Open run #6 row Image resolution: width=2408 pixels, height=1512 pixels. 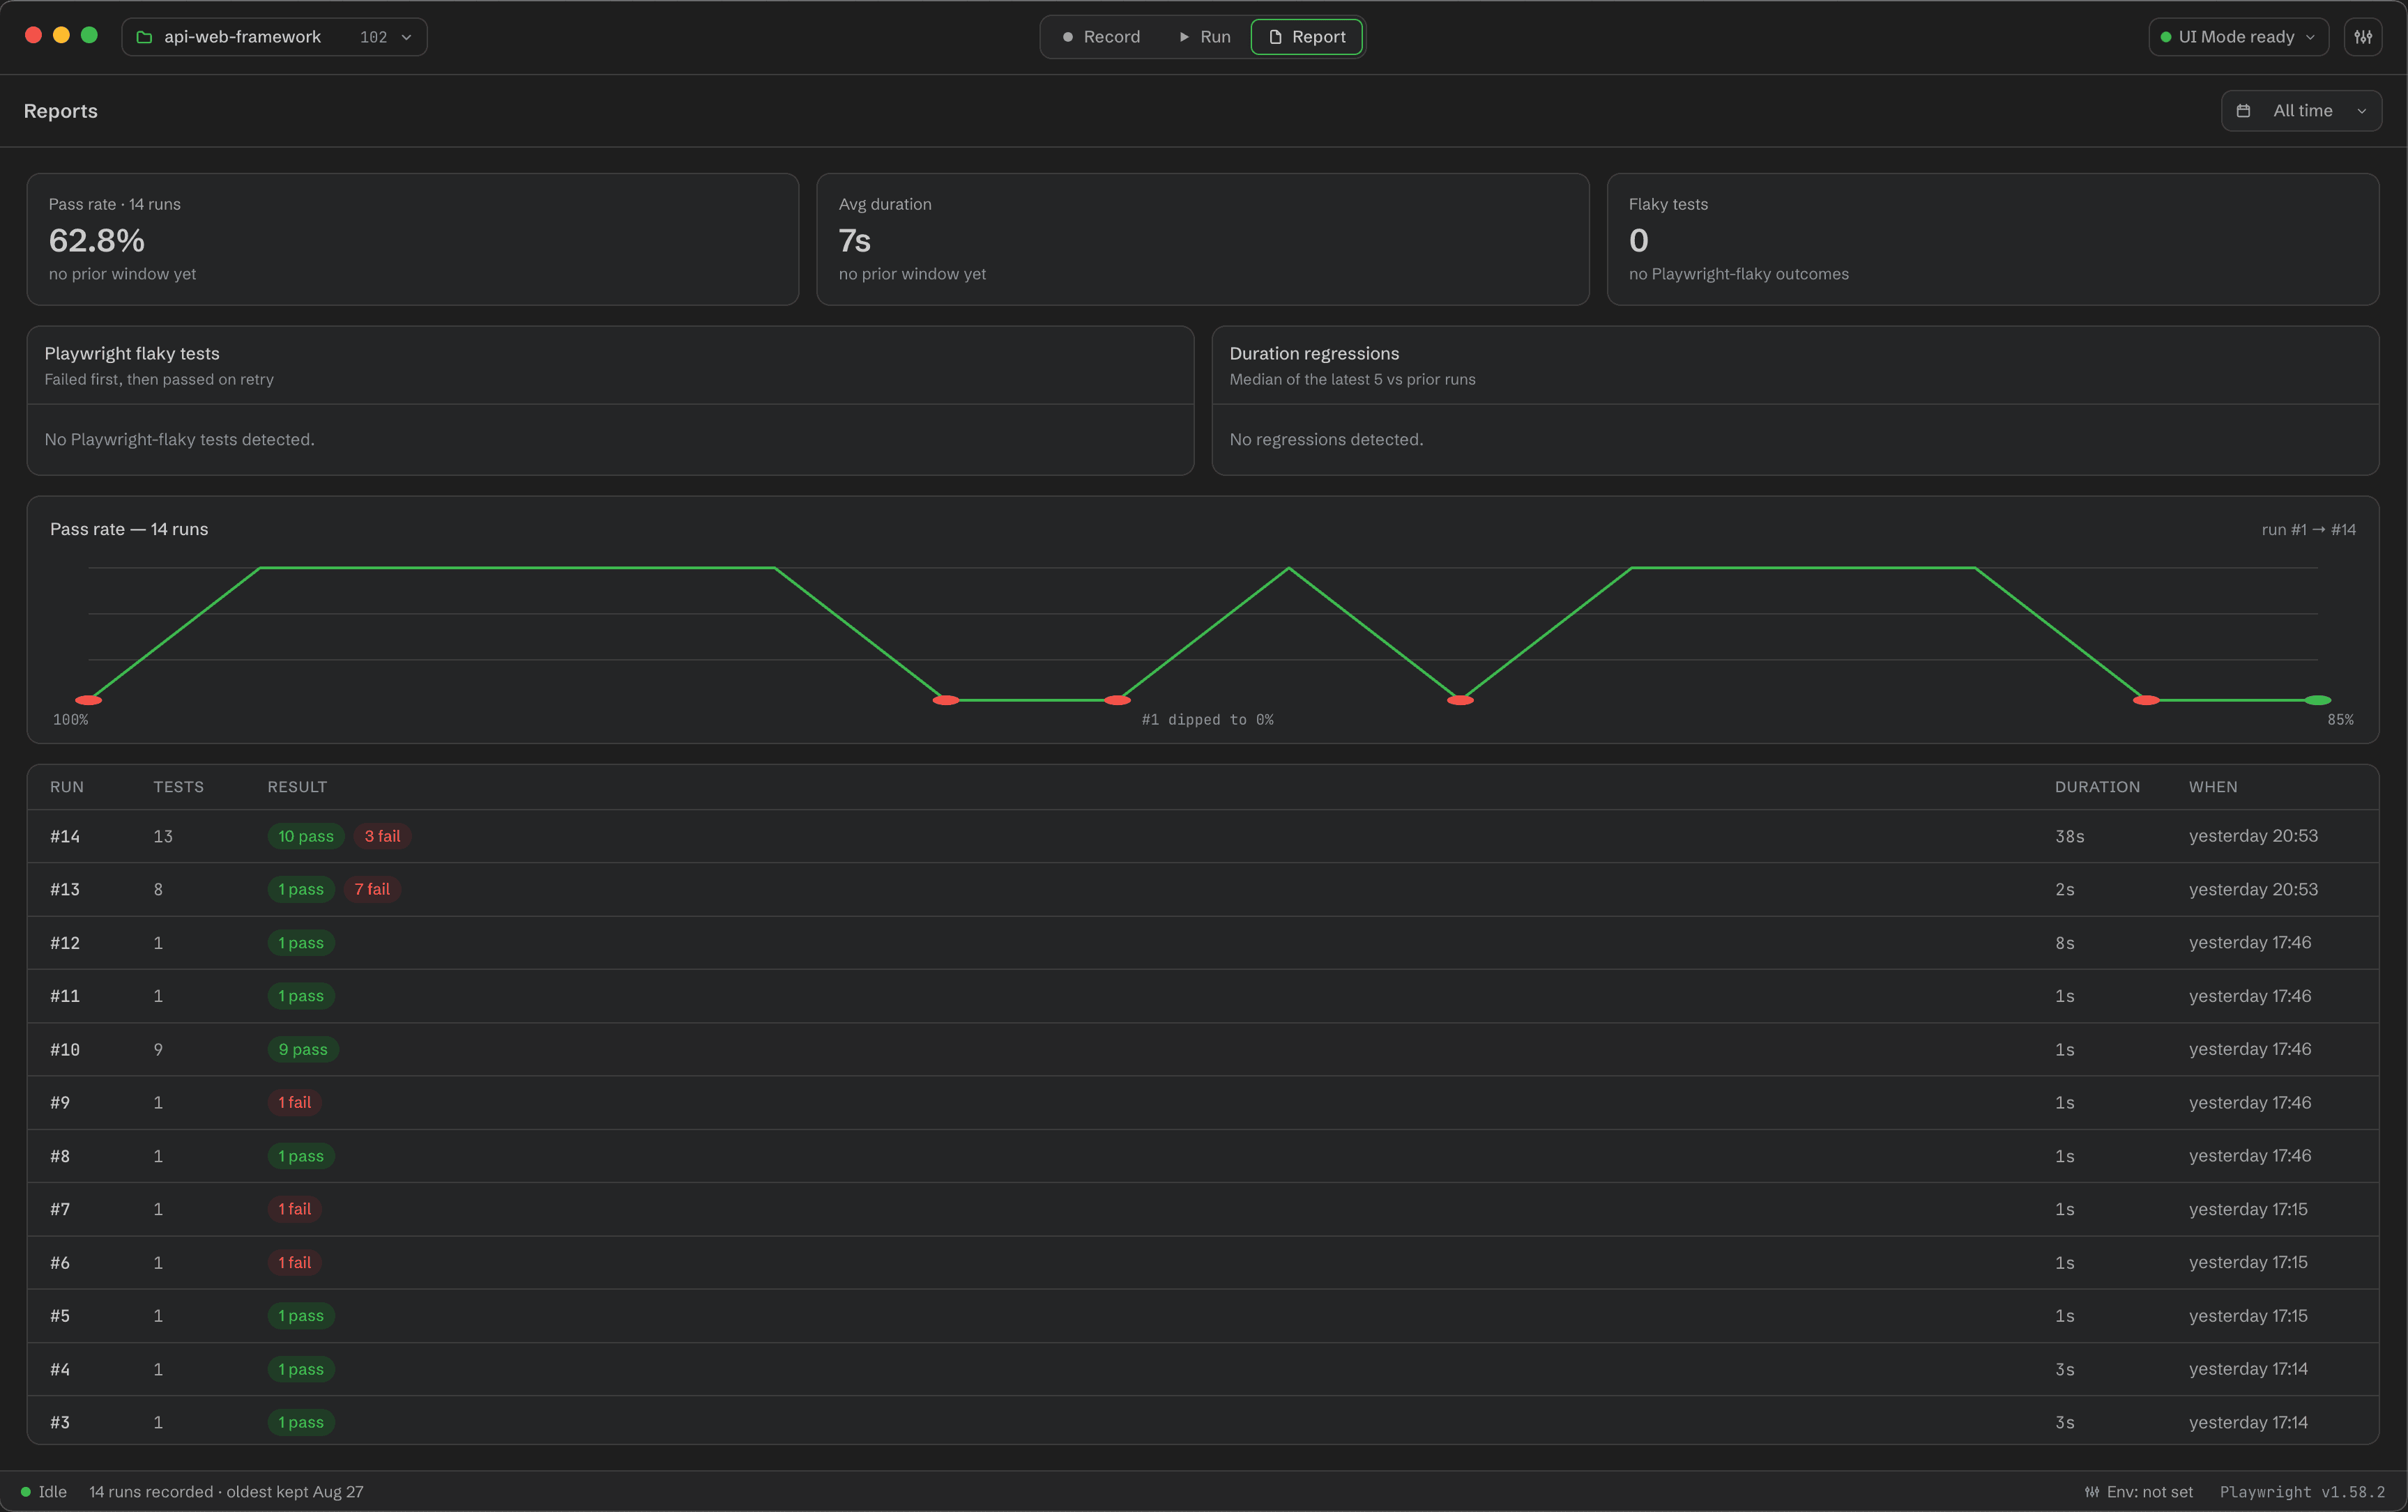click(1203, 1262)
